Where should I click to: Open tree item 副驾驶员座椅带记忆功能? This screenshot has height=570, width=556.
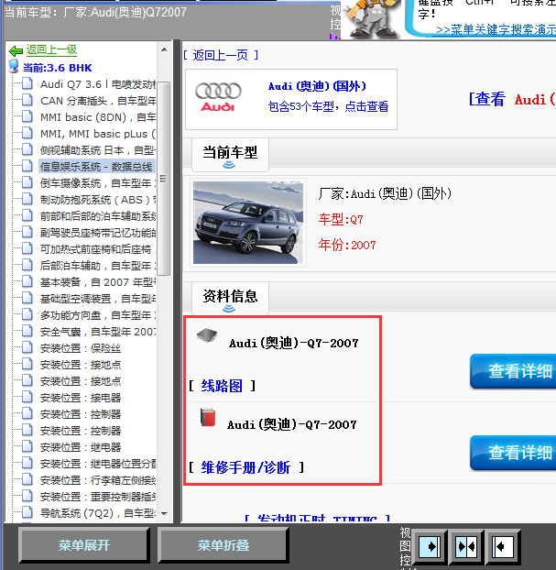(98, 233)
